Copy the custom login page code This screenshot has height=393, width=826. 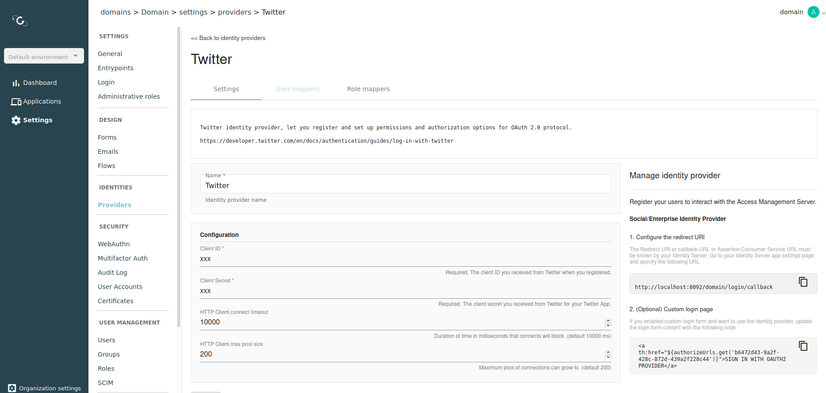[803, 346]
